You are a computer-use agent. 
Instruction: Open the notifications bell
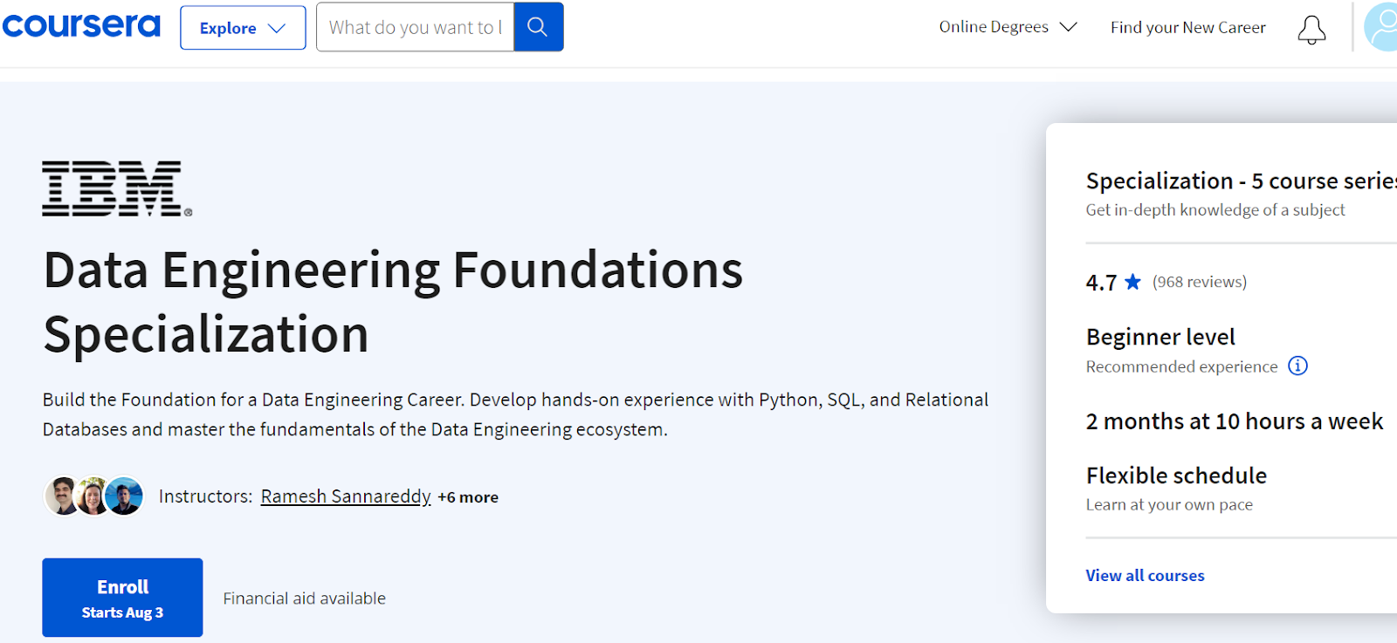pyautogui.click(x=1311, y=30)
